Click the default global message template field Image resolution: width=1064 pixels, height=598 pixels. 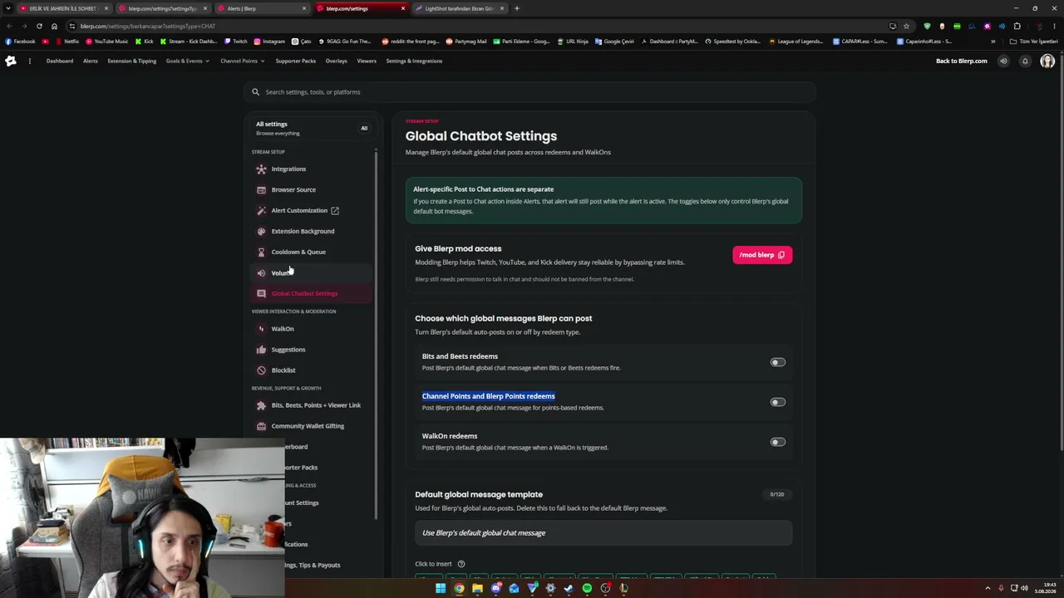tap(603, 533)
